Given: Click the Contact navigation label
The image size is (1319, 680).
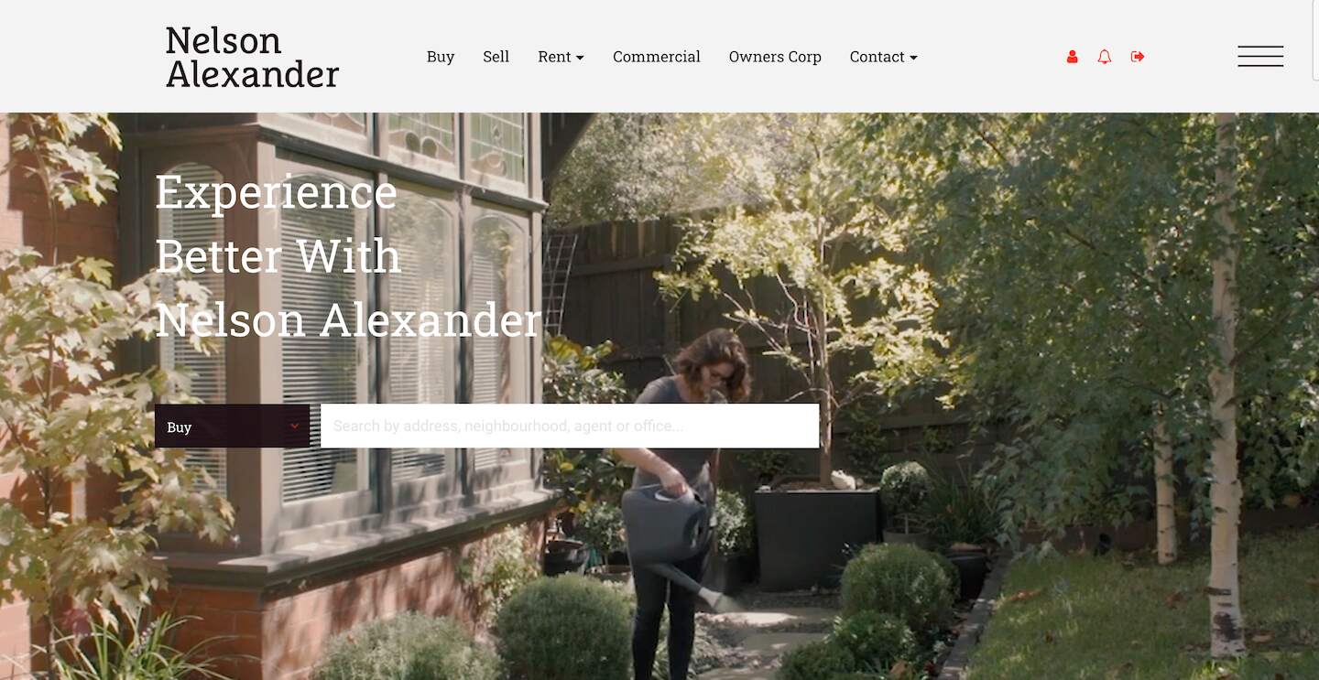Looking at the screenshot, I should coord(877,57).
